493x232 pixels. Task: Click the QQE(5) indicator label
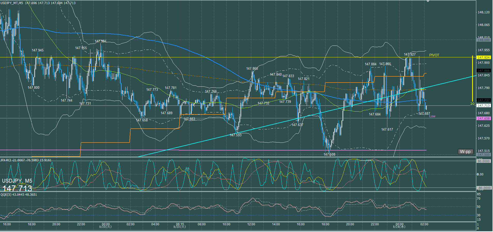click(19, 194)
